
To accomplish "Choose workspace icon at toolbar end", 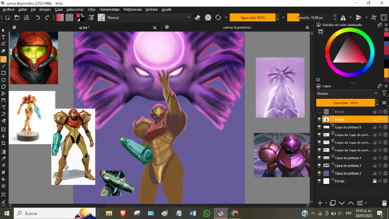I will point(384,18).
